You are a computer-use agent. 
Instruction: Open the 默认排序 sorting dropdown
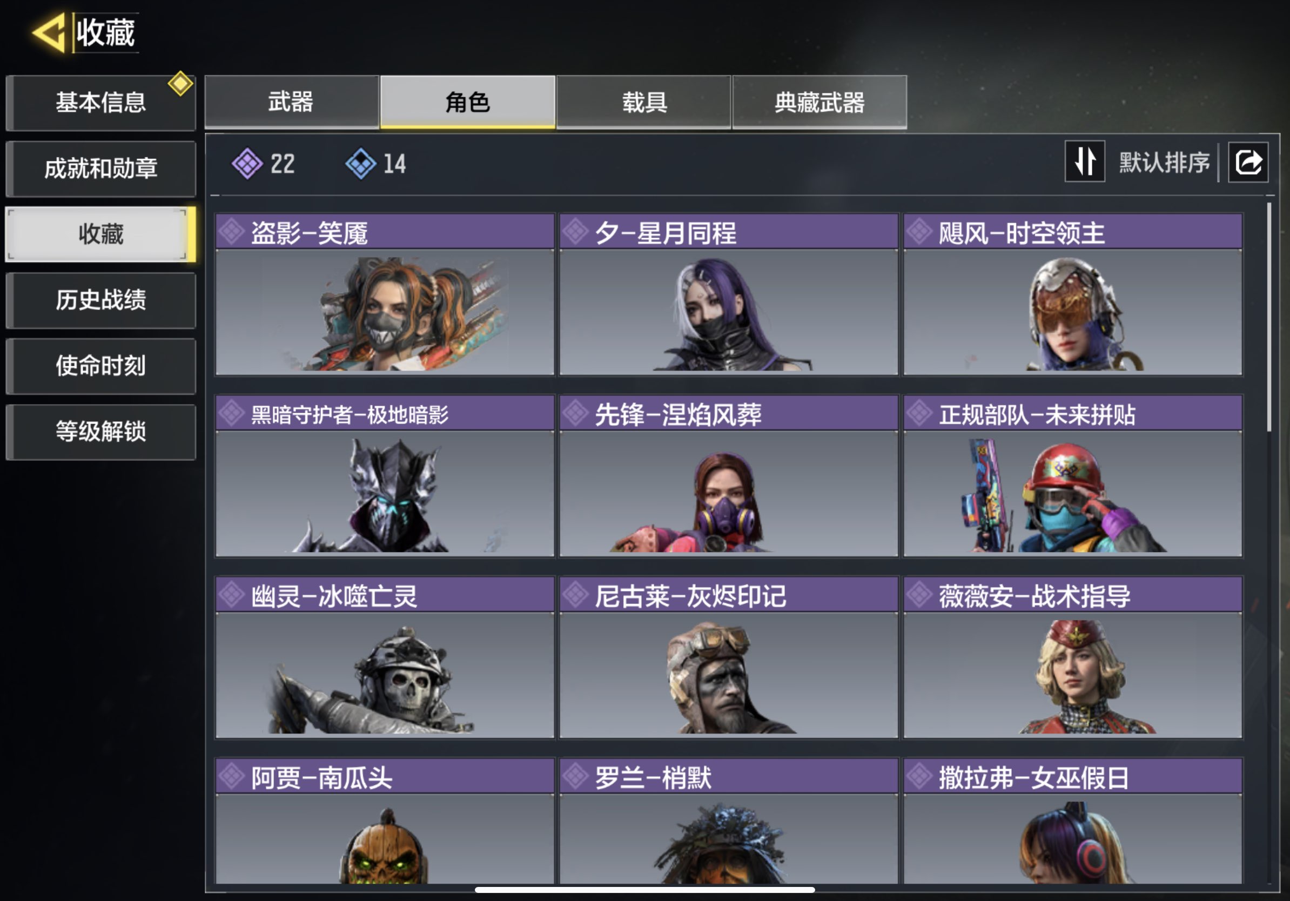pyautogui.click(x=1164, y=163)
